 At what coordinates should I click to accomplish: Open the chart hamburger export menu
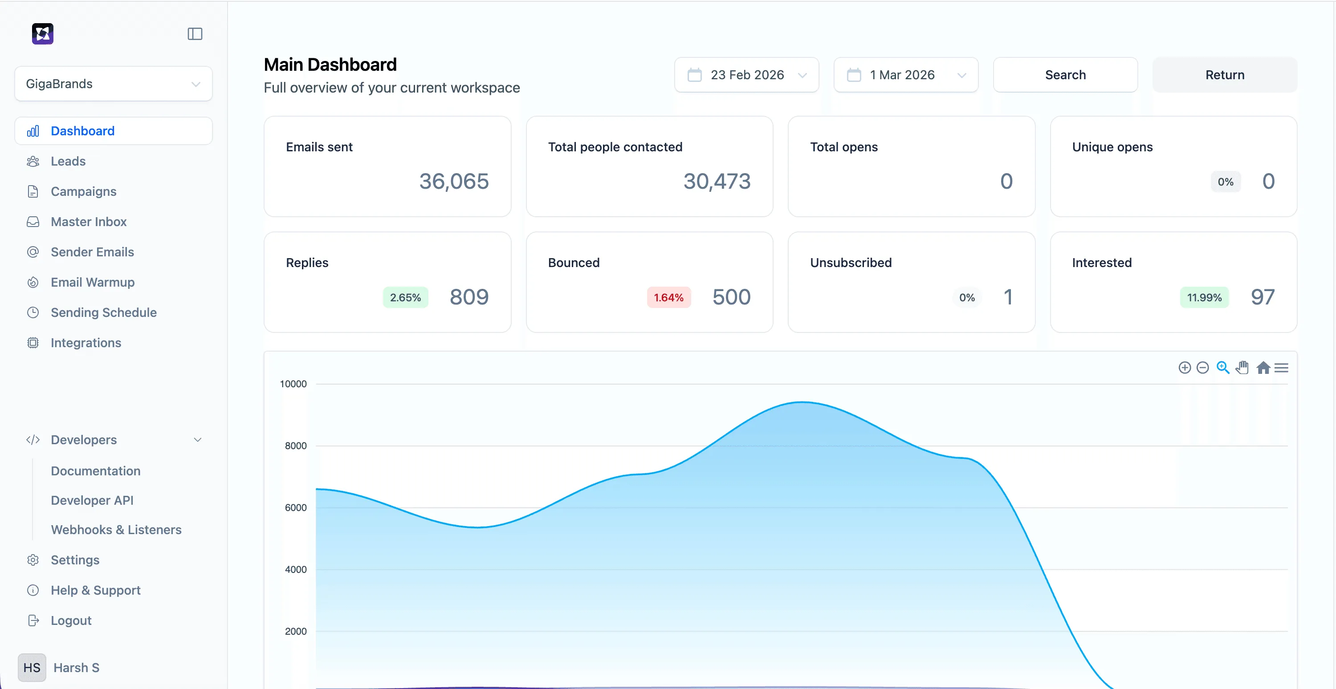[1281, 368]
